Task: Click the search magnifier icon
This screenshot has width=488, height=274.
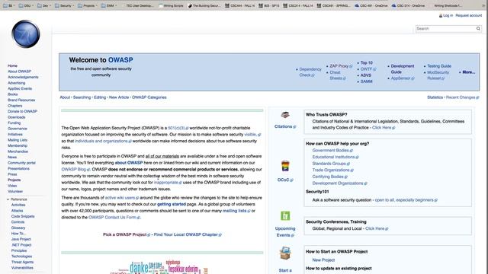Action: pyautogui.click(x=478, y=29)
